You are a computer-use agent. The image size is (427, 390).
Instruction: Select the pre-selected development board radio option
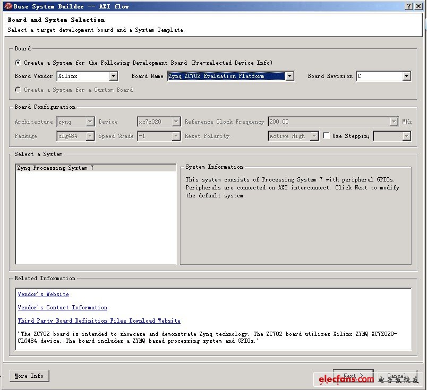pyautogui.click(x=19, y=63)
